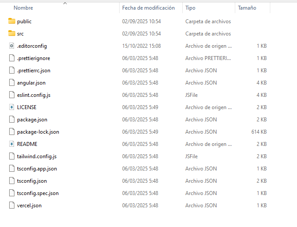Sort files by the Nombre column header
Viewport: 297px width, 227px height.
[x=23, y=8]
